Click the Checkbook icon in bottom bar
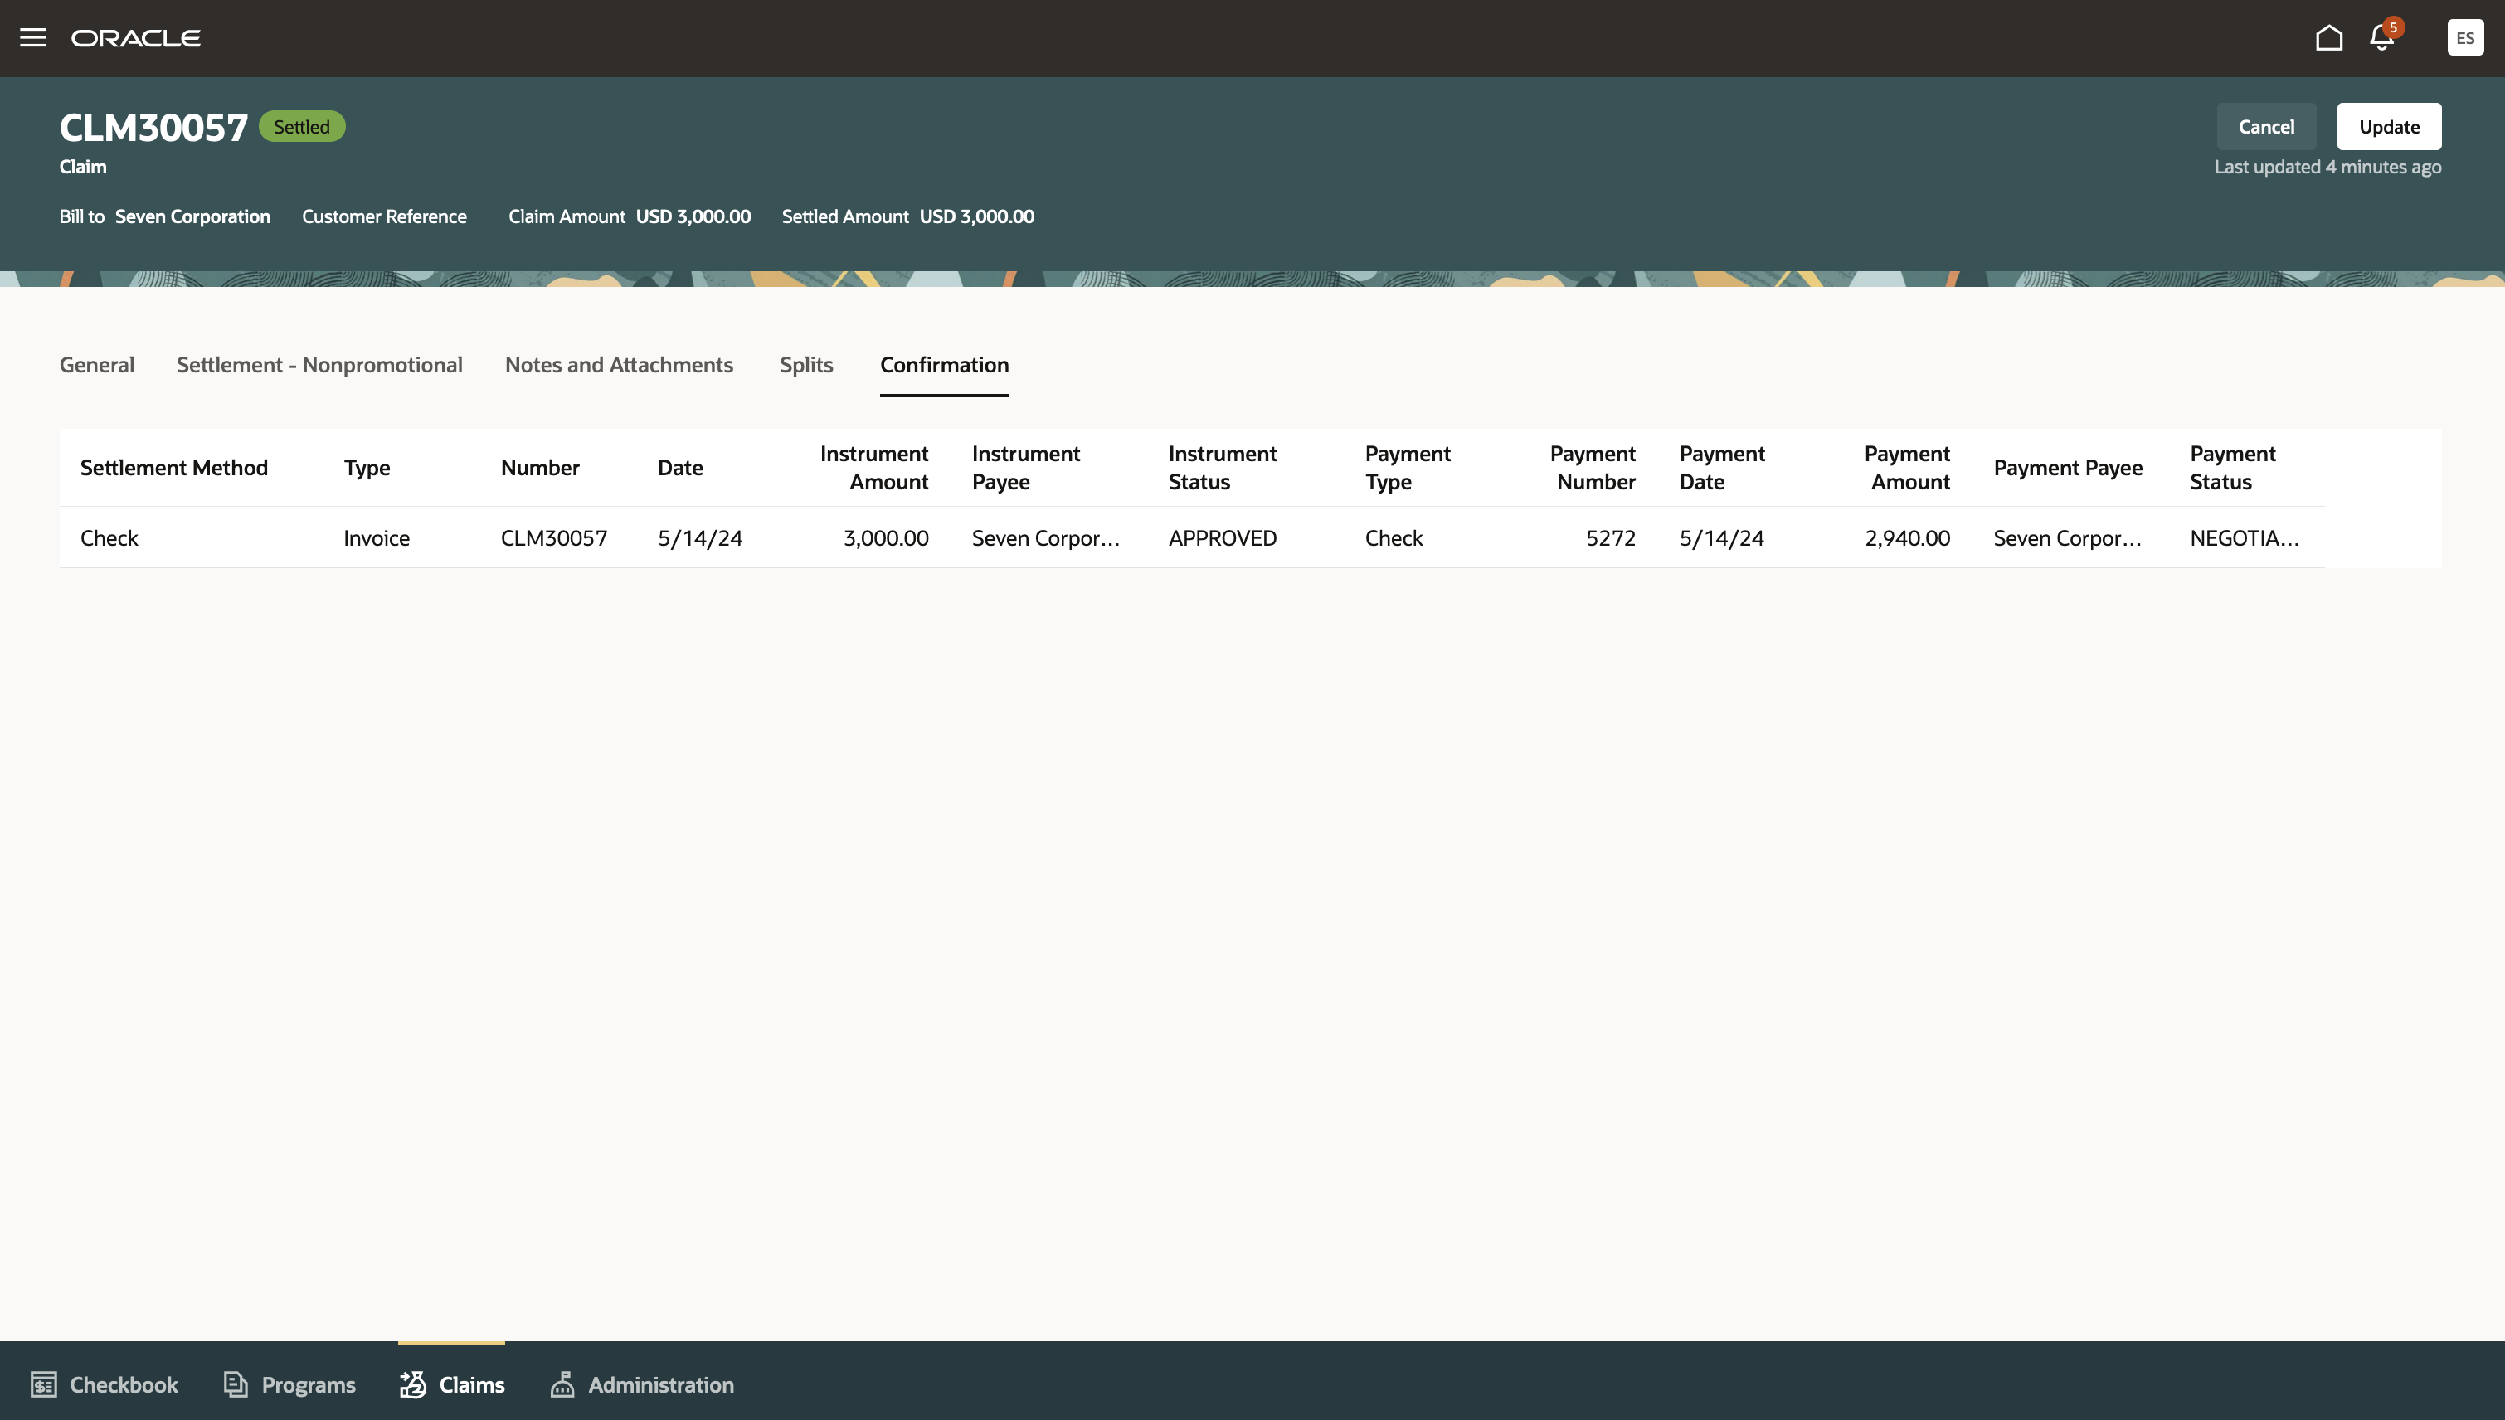This screenshot has width=2505, height=1420. tap(43, 1384)
